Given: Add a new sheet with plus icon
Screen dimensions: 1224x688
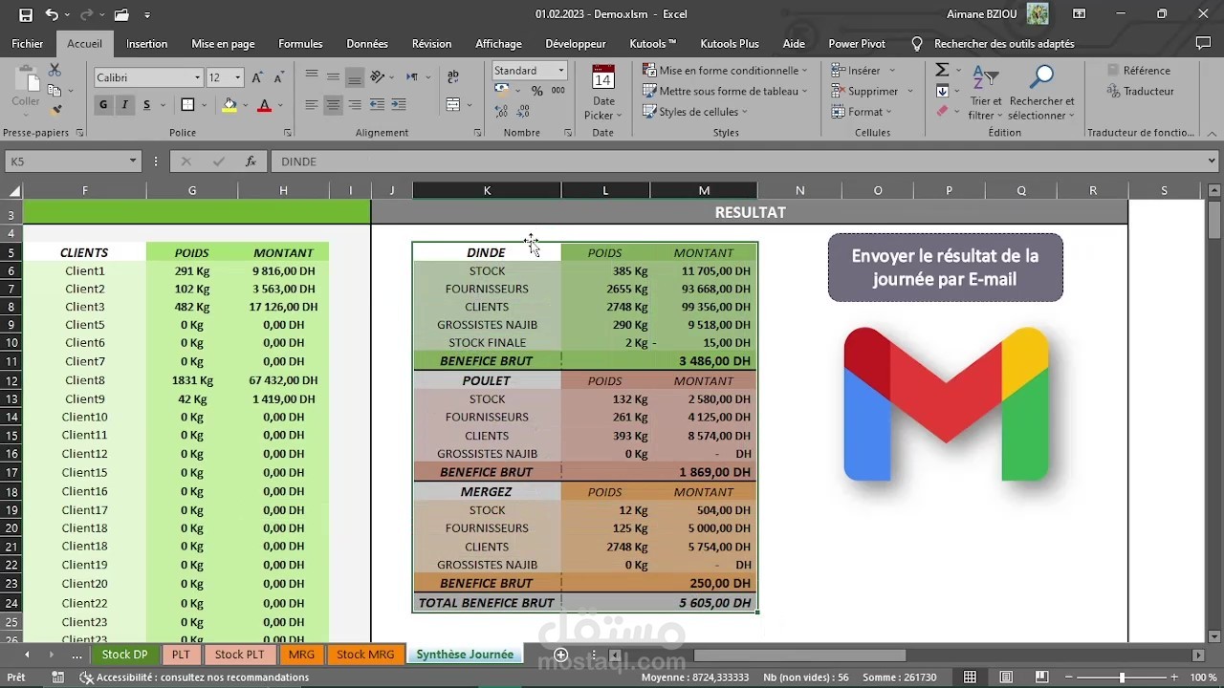Looking at the screenshot, I should (561, 655).
